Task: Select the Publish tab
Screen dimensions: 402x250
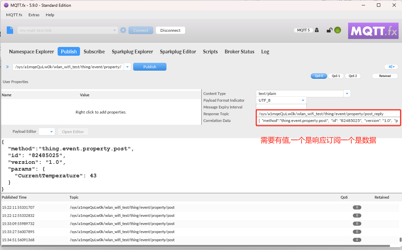Action: tap(69, 52)
